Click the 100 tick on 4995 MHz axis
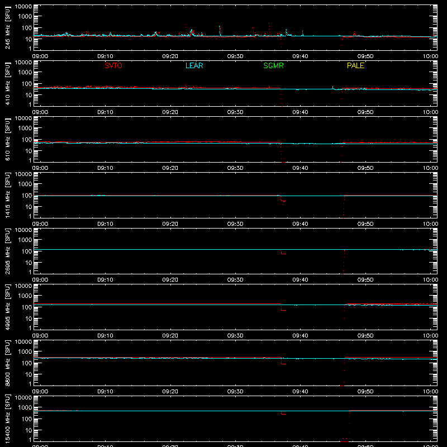 pos(27,307)
